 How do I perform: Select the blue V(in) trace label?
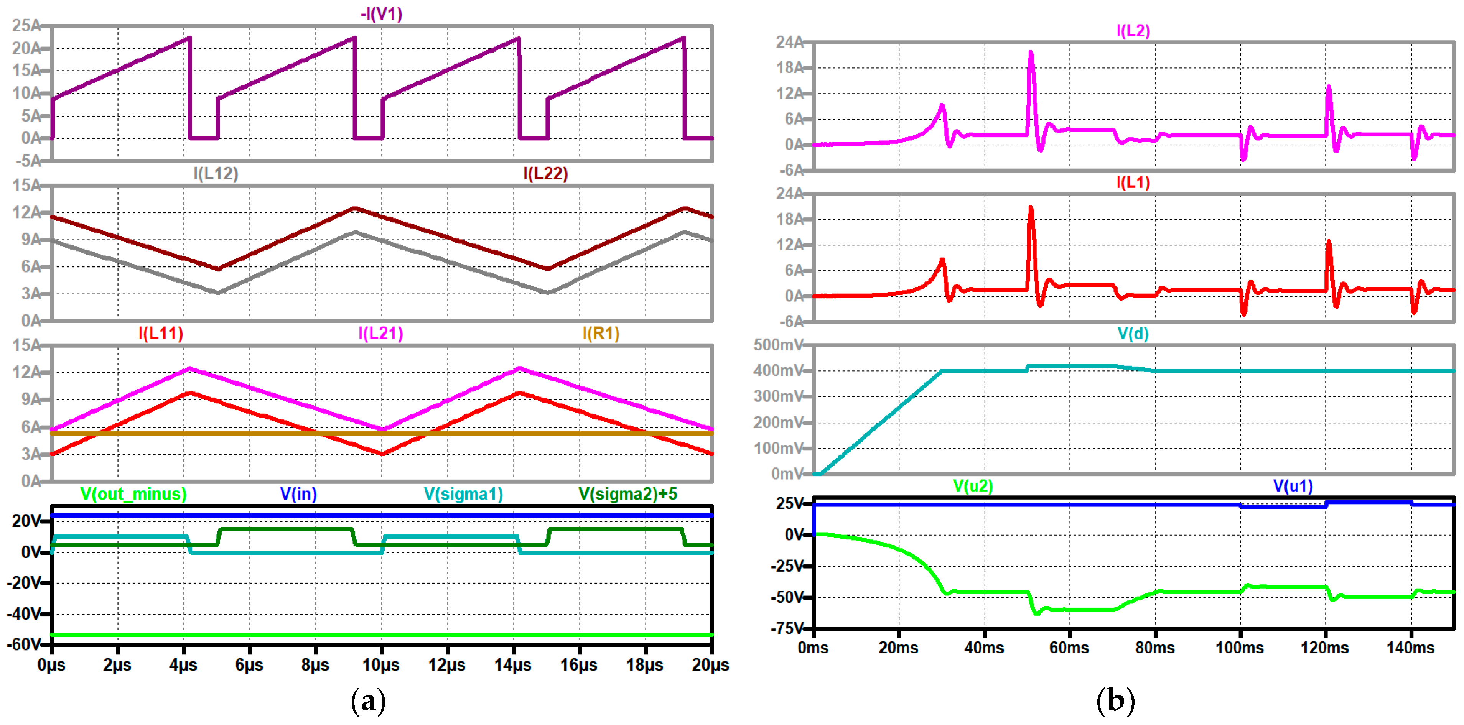point(298,494)
